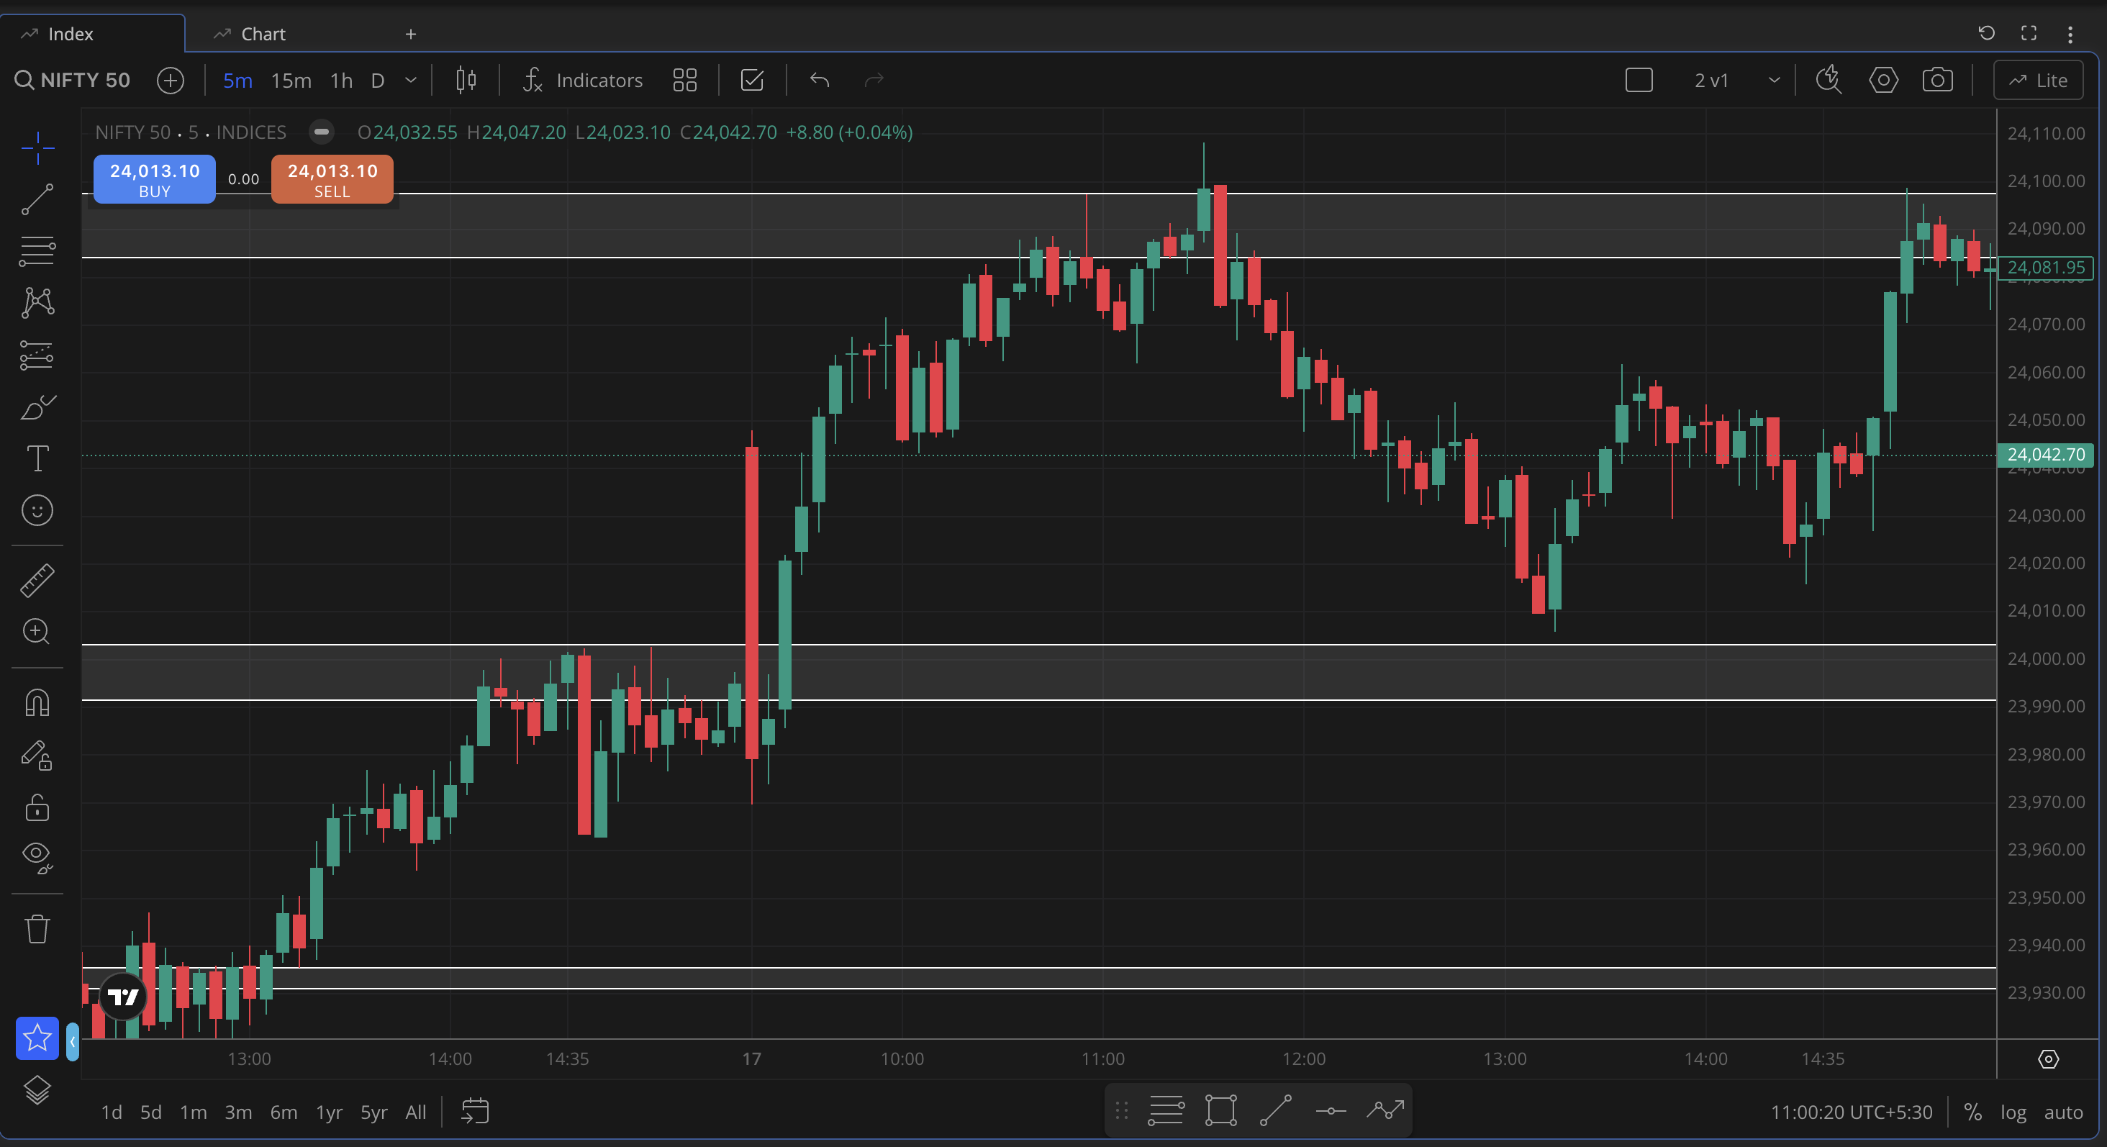Image resolution: width=2107 pixels, height=1147 pixels.
Task: Set range to 6m
Action: point(284,1112)
